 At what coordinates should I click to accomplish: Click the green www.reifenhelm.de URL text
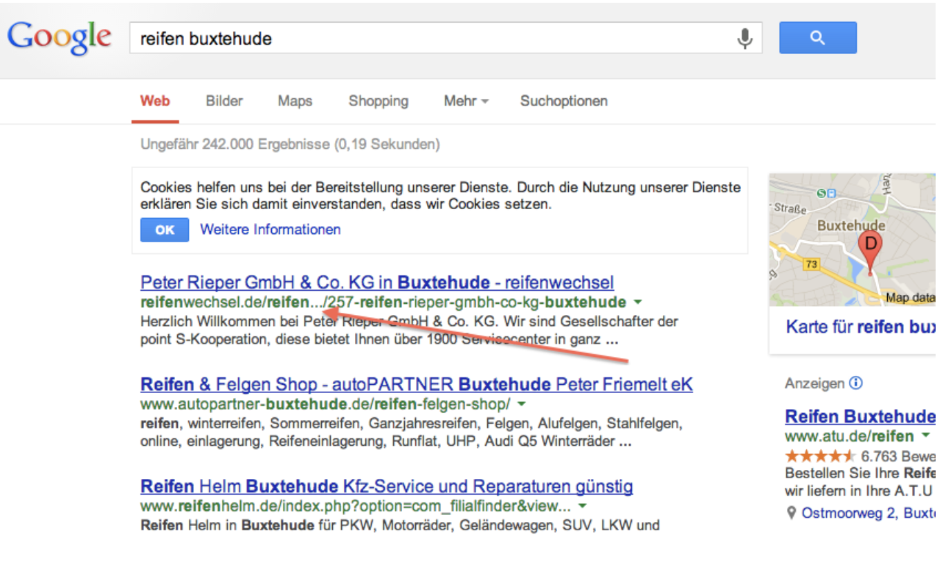point(356,506)
